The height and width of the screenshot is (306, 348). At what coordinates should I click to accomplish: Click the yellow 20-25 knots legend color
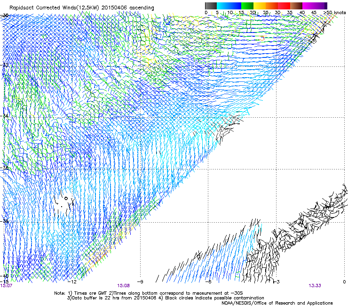click(x=260, y=6)
